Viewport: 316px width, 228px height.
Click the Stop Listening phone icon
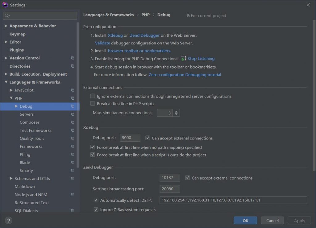[x=184, y=58]
